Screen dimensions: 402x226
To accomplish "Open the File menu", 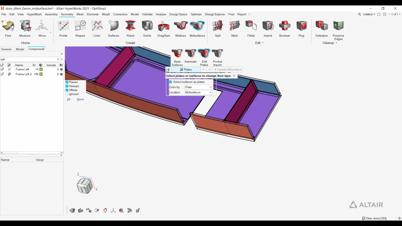I will coord(3,14).
